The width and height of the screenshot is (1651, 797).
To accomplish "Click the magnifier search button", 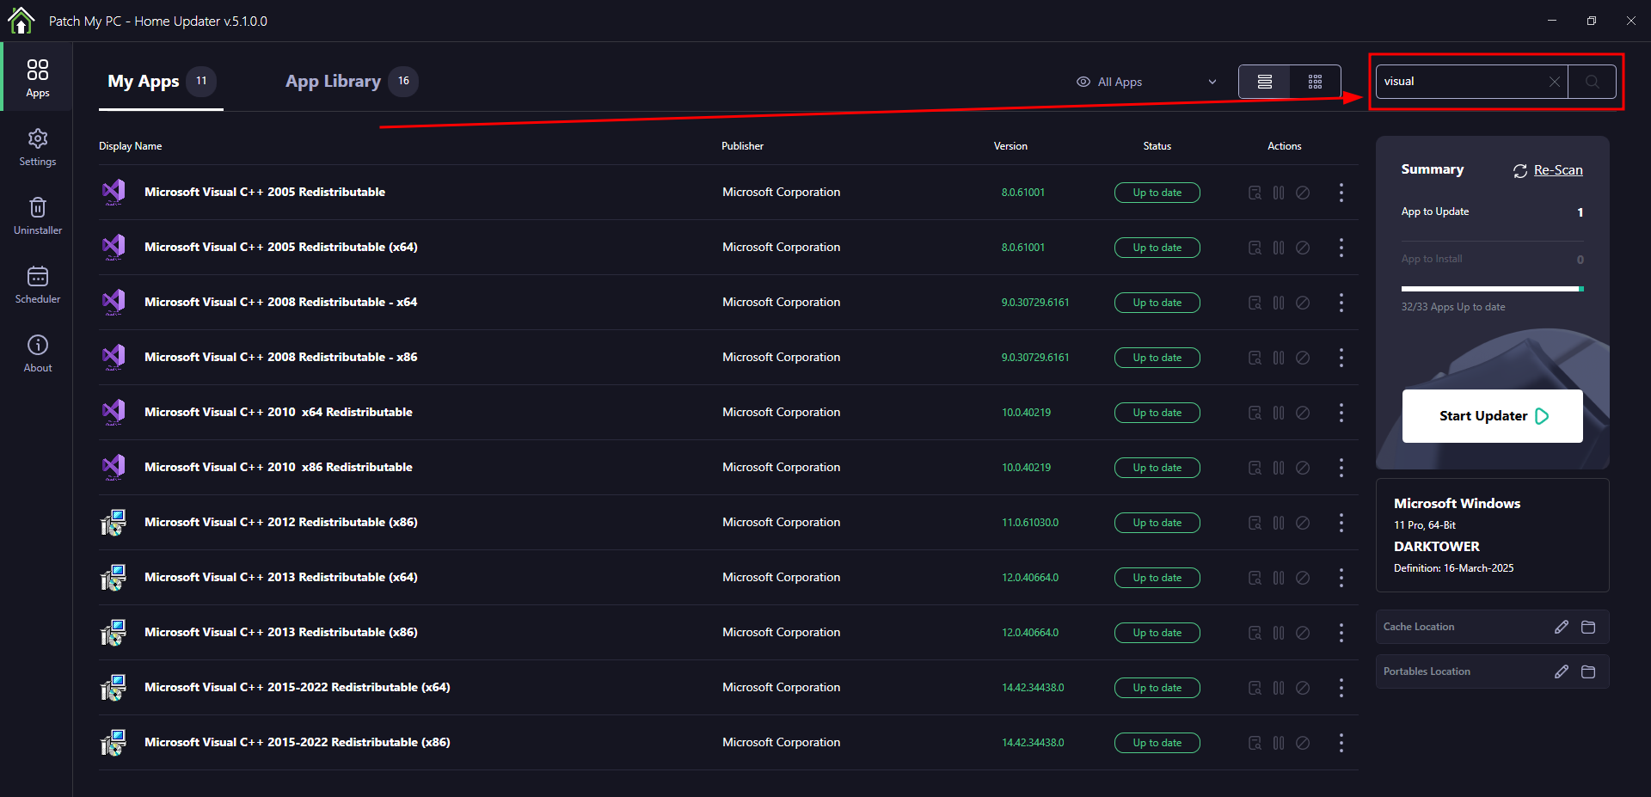I will tap(1592, 82).
